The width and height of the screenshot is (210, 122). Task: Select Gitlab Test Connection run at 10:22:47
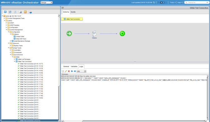coord(30,120)
